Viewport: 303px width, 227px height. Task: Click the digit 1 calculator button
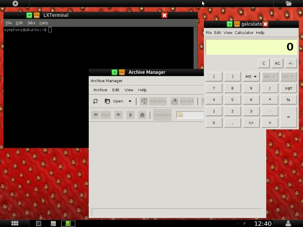(214, 111)
